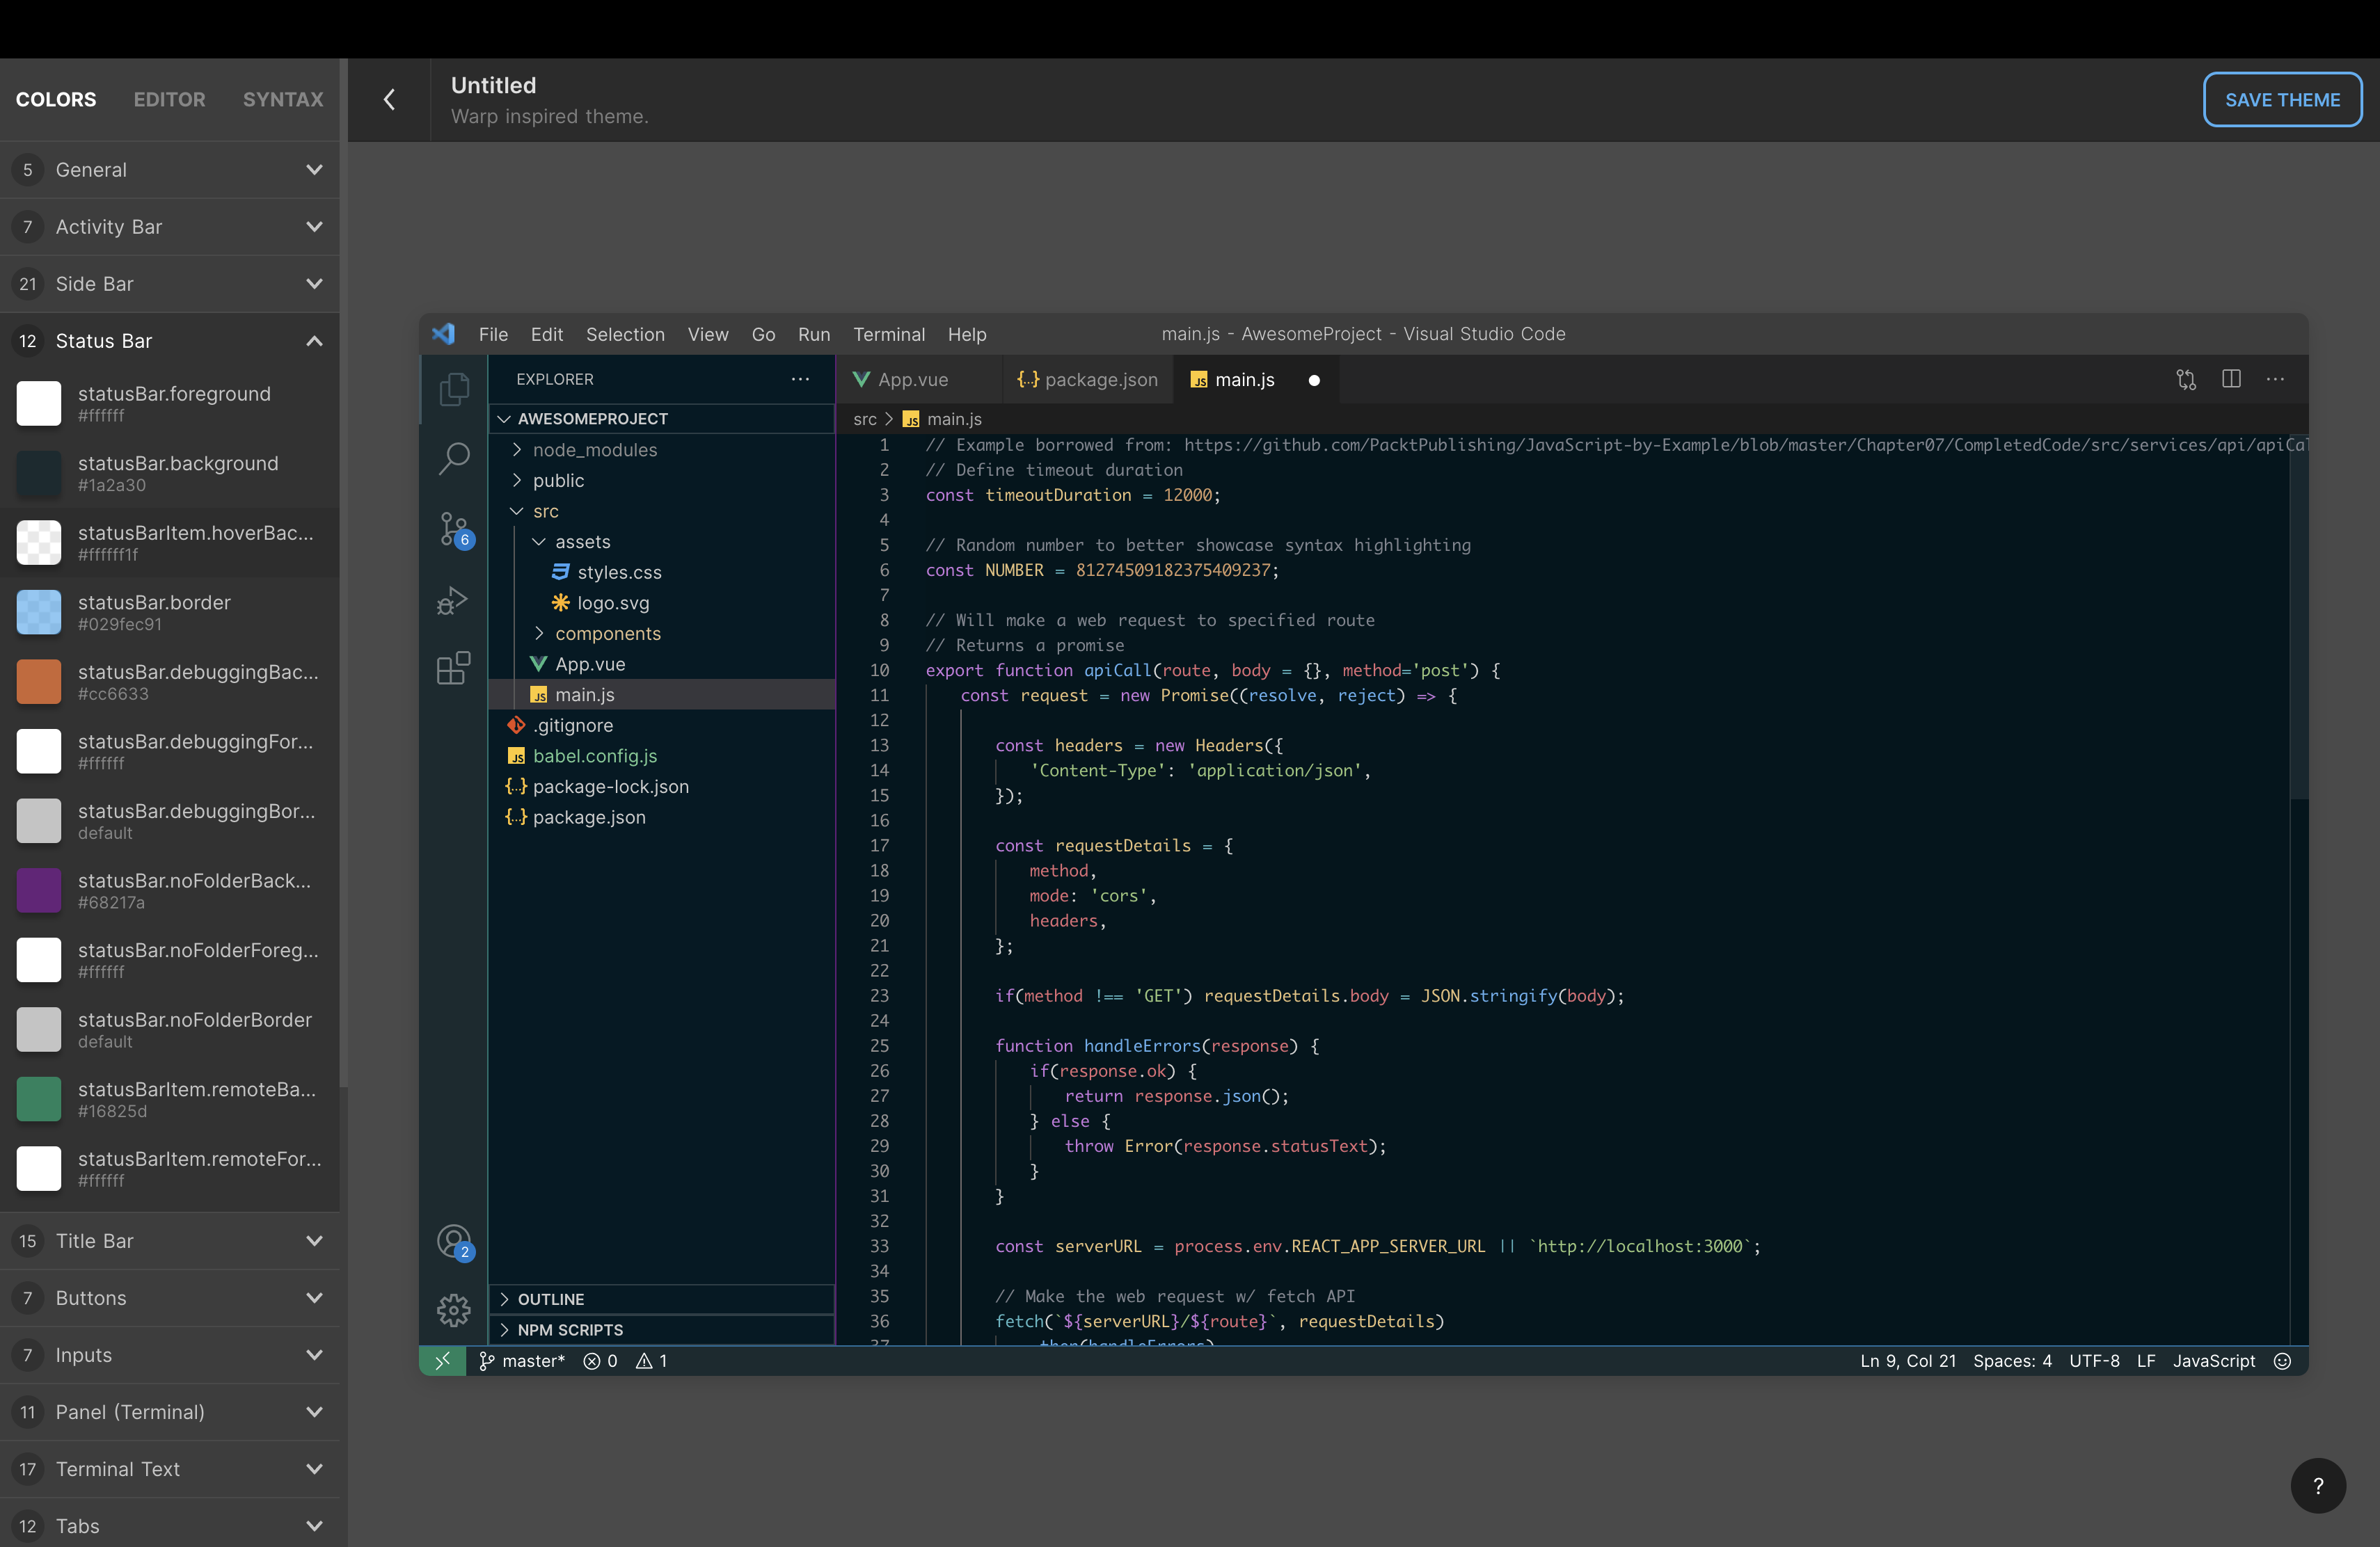
Task: Expand the node_modules folder
Action: coord(595,450)
